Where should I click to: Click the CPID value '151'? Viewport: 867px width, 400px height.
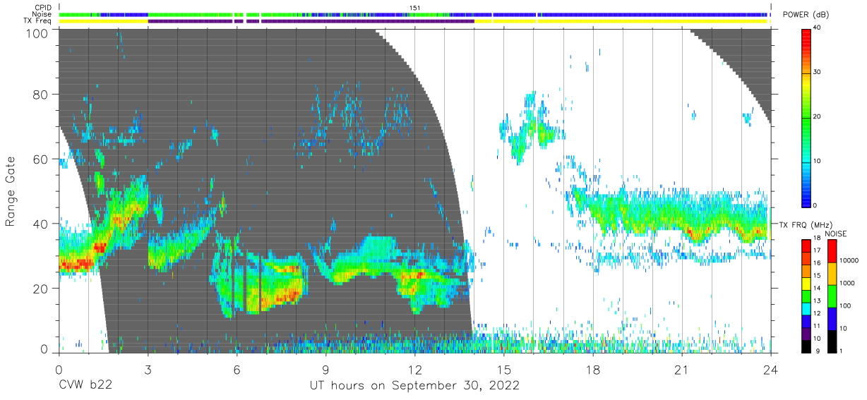[x=415, y=7]
